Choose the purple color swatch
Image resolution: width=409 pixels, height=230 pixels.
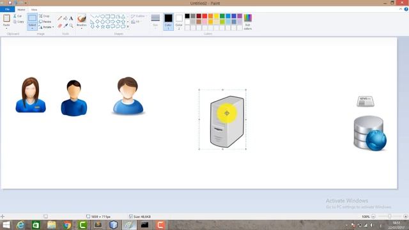pos(240,16)
